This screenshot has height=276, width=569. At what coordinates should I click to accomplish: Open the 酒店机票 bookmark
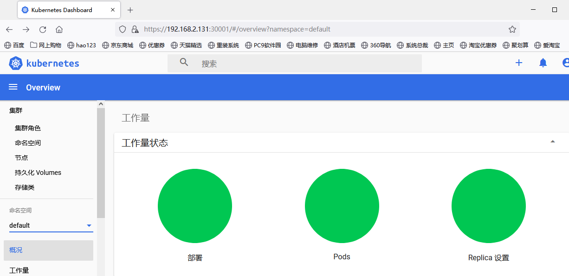pyautogui.click(x=340, y=45)
